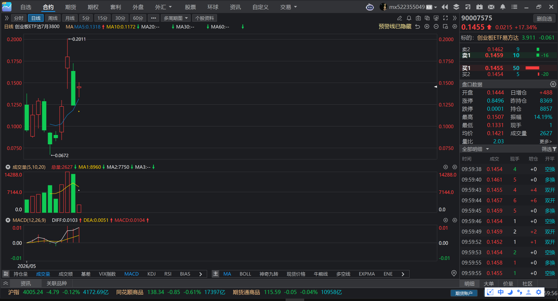Viewport: 558px width, 301px height.
Task: Open the 关联品种 tab at bottom
Action: (x=57, y=283)
